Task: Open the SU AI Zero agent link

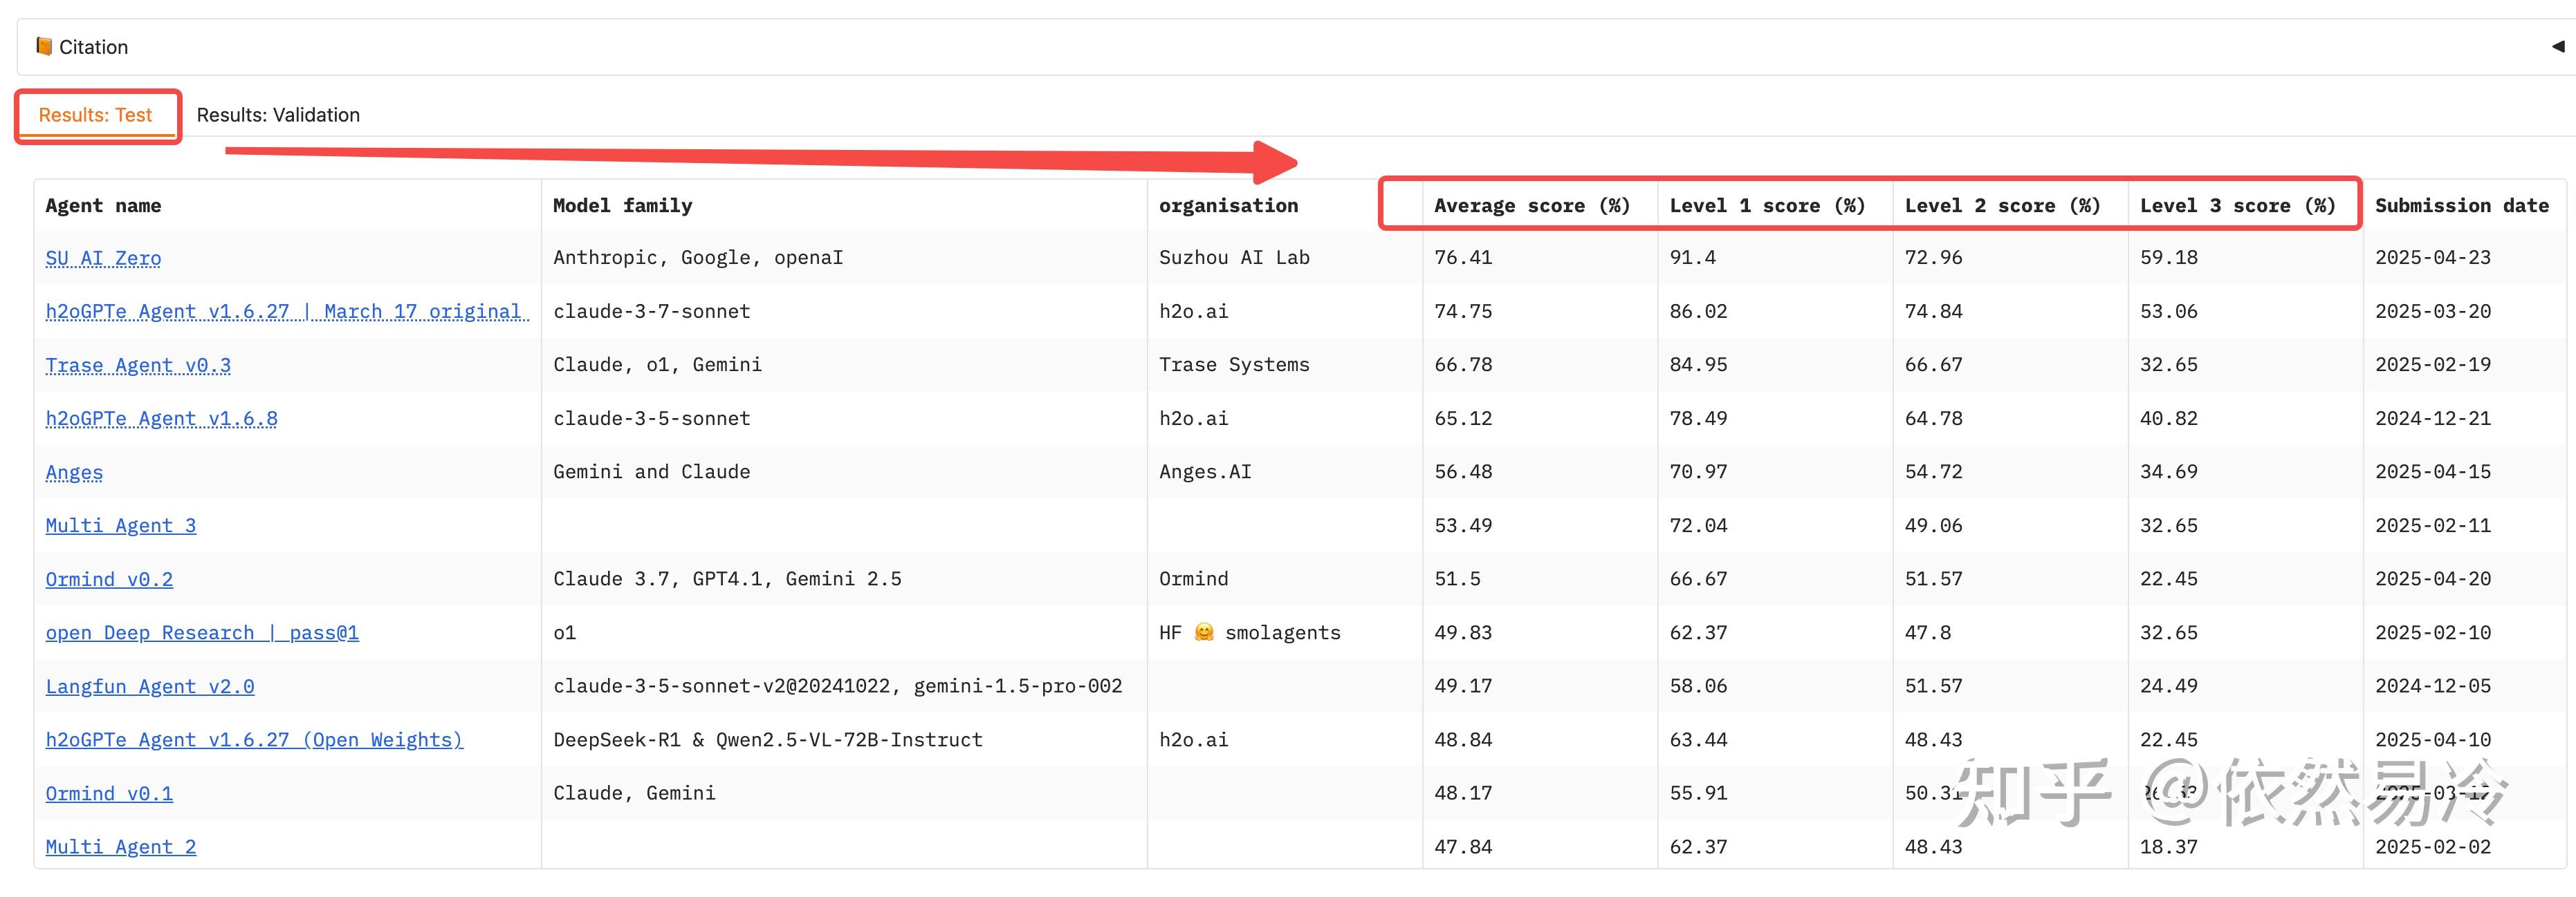Action: tap(103, 258)
